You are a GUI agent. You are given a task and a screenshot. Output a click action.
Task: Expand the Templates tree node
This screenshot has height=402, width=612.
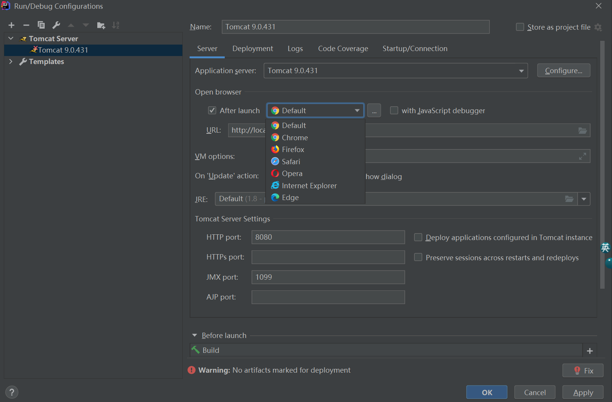click(x=11, y=61)
